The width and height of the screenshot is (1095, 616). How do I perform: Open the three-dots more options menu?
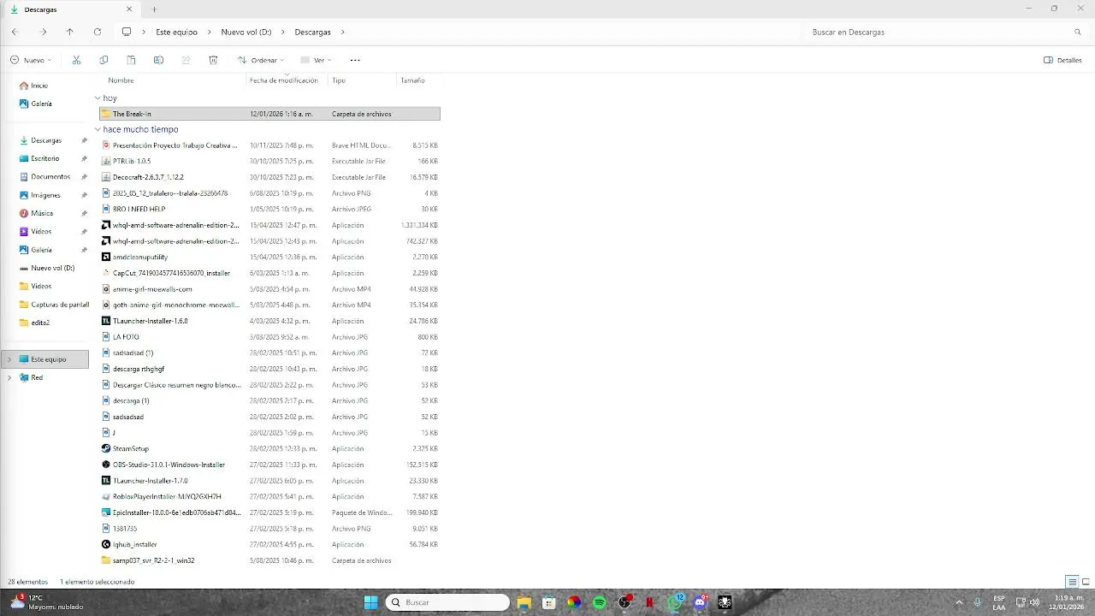tap(355, 60)
